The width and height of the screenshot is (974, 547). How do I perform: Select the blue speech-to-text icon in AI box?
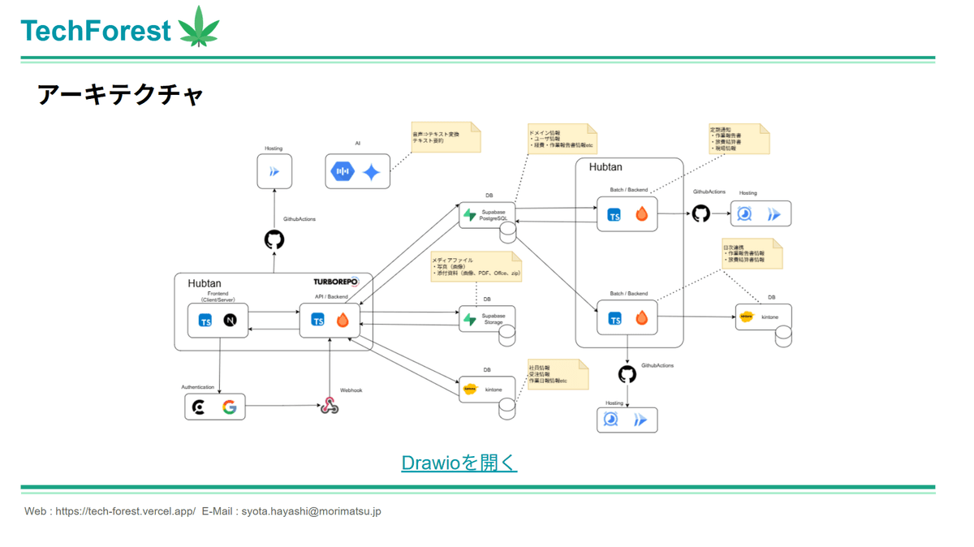click(343, 172)
